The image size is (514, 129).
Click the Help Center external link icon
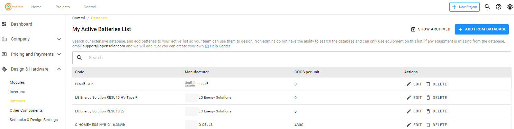coord(207,46)
